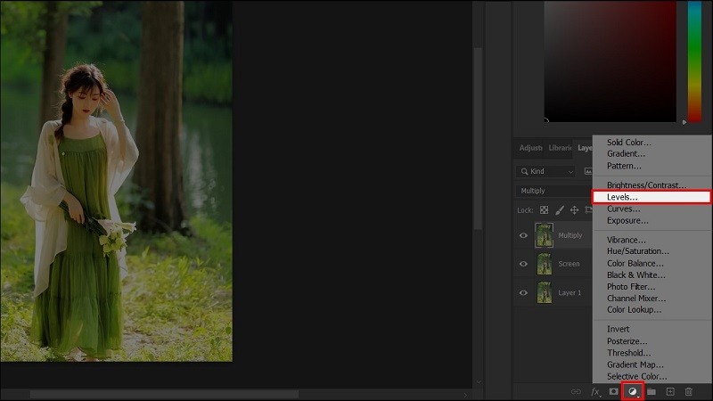Click the new adjustment layer icon
The image size is (713, 401).
[x=633, y=391]
